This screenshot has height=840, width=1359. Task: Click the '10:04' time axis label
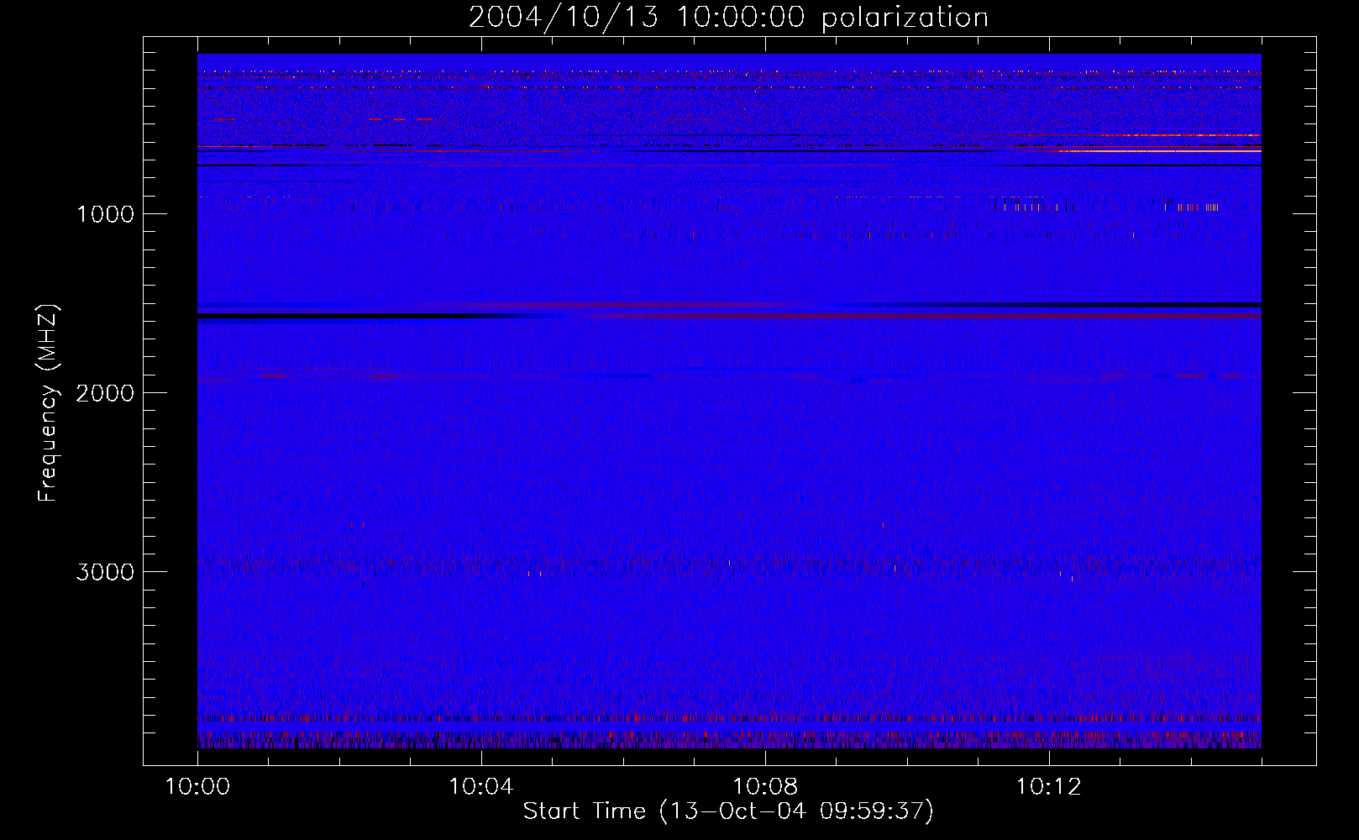(481, 787)
